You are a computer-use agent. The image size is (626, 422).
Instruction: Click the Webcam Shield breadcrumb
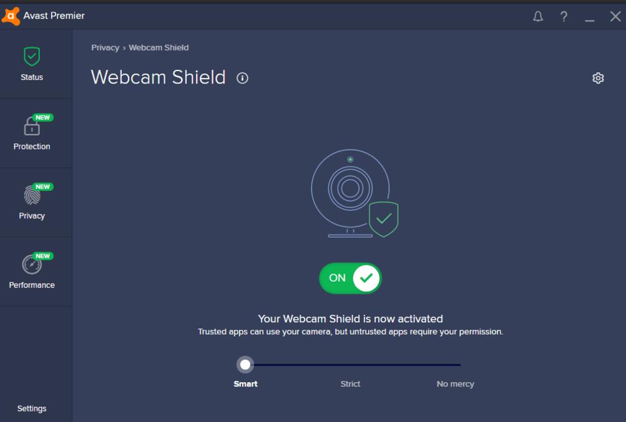[159, 47]
